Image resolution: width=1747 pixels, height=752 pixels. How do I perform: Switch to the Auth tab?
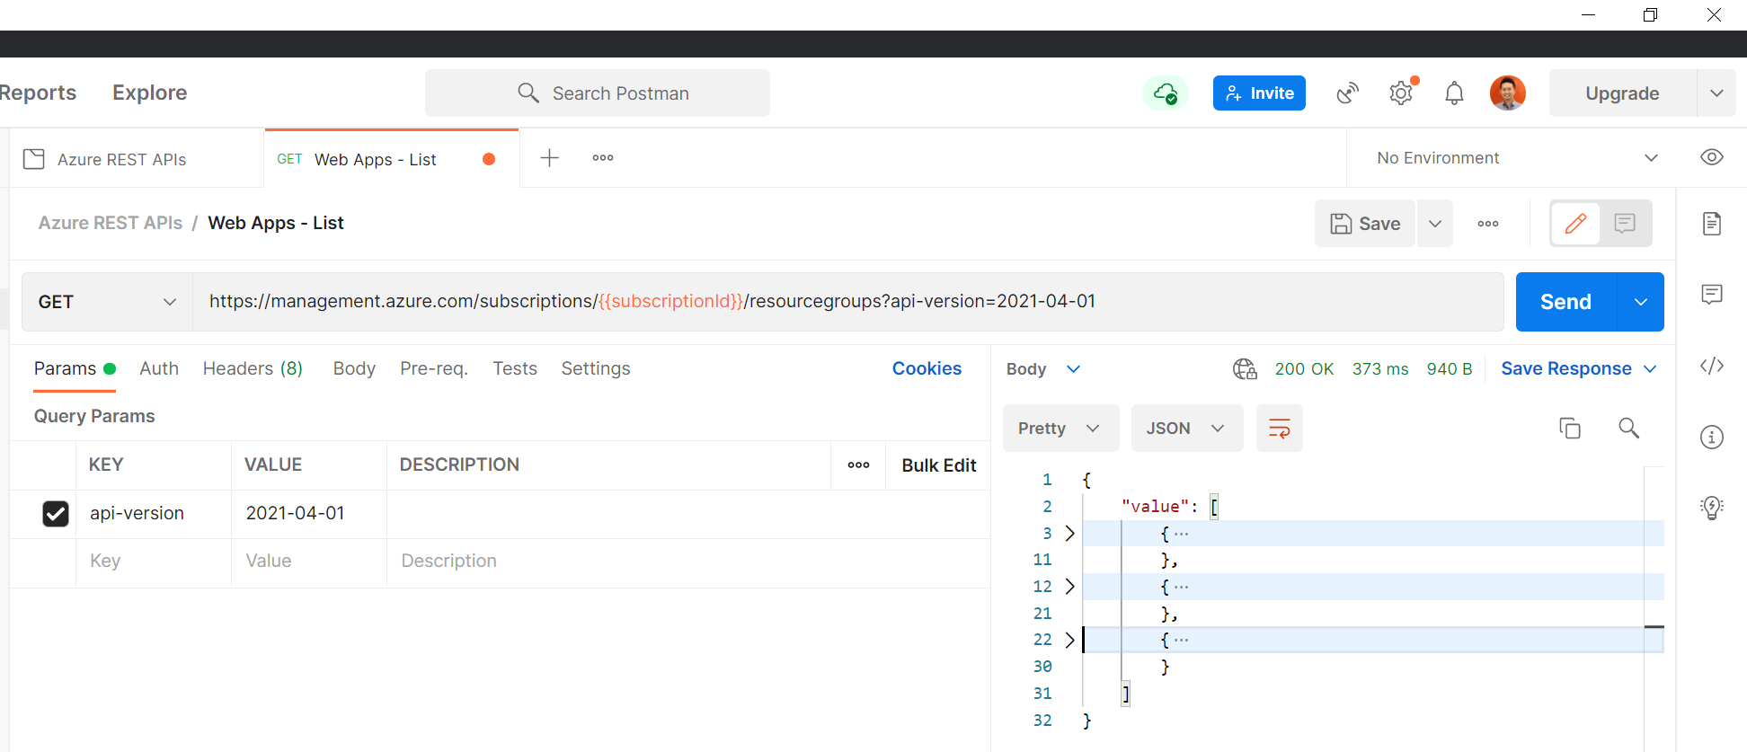click(x=159, y=368)
